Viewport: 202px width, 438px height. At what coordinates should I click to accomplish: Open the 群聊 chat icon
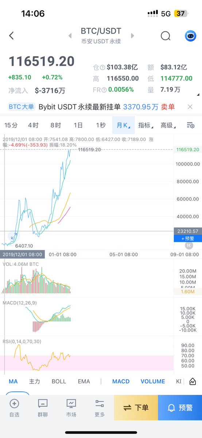click(x=43, y=403)
